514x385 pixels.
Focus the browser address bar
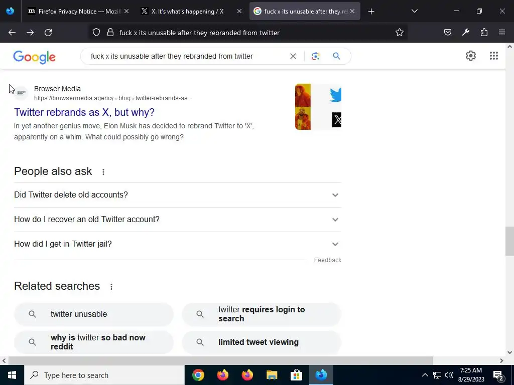248,33
